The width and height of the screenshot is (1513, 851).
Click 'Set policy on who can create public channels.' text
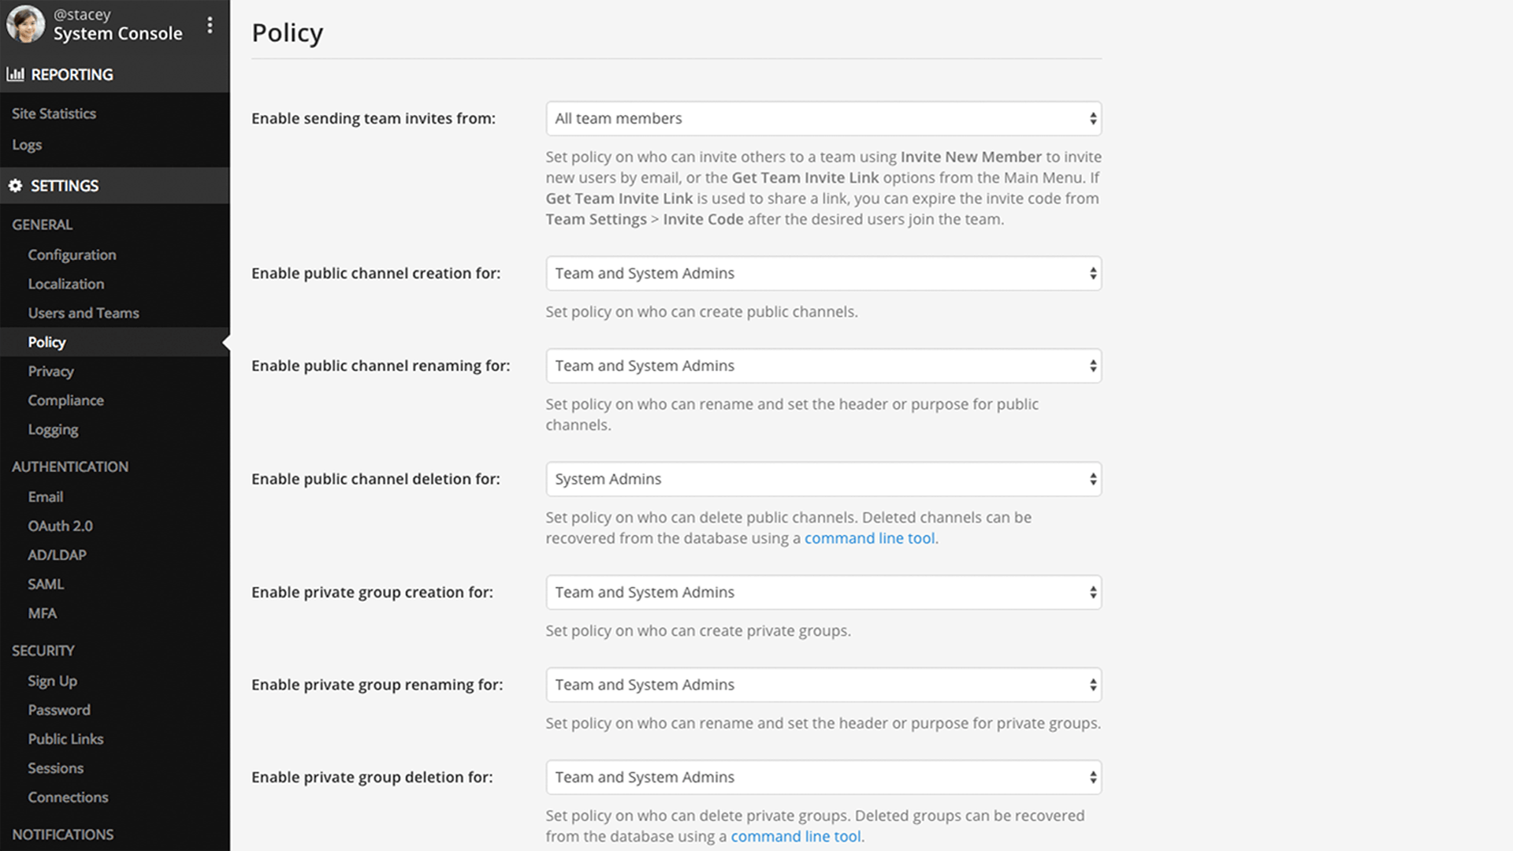(701, 311)
